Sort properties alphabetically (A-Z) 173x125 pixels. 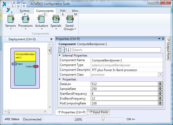point(67,50)
